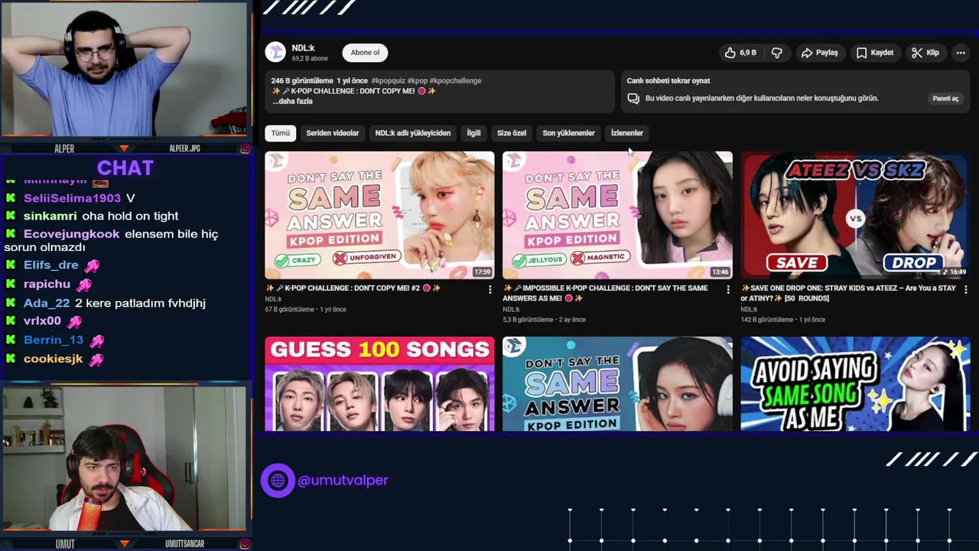979x551 pixels.
Task: Click the NDL:k channel avatar
Action: coord(275,52)
